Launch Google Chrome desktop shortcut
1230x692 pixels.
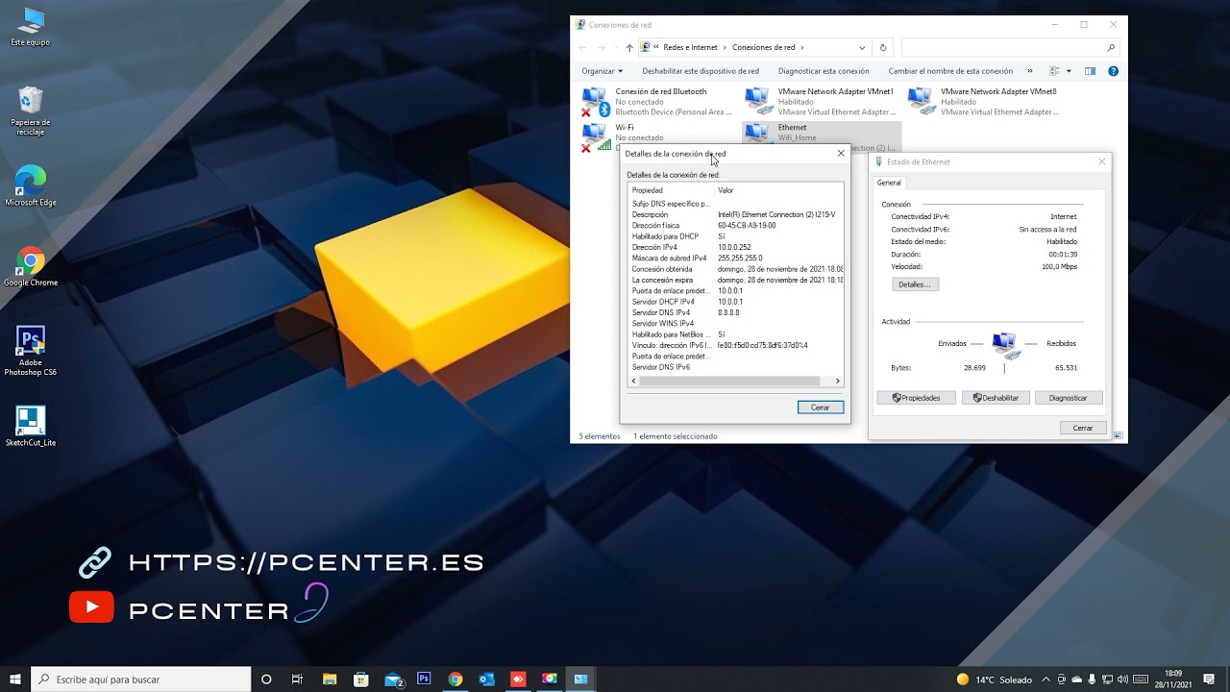[31, 267]
